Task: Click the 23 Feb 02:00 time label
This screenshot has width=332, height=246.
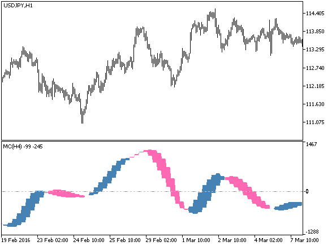Action: [x=53, y=240]
